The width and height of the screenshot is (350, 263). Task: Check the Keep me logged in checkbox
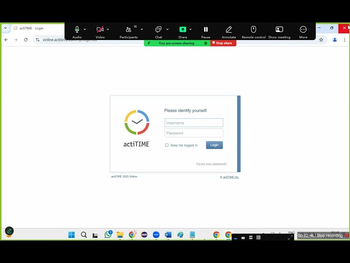(167, 145)
